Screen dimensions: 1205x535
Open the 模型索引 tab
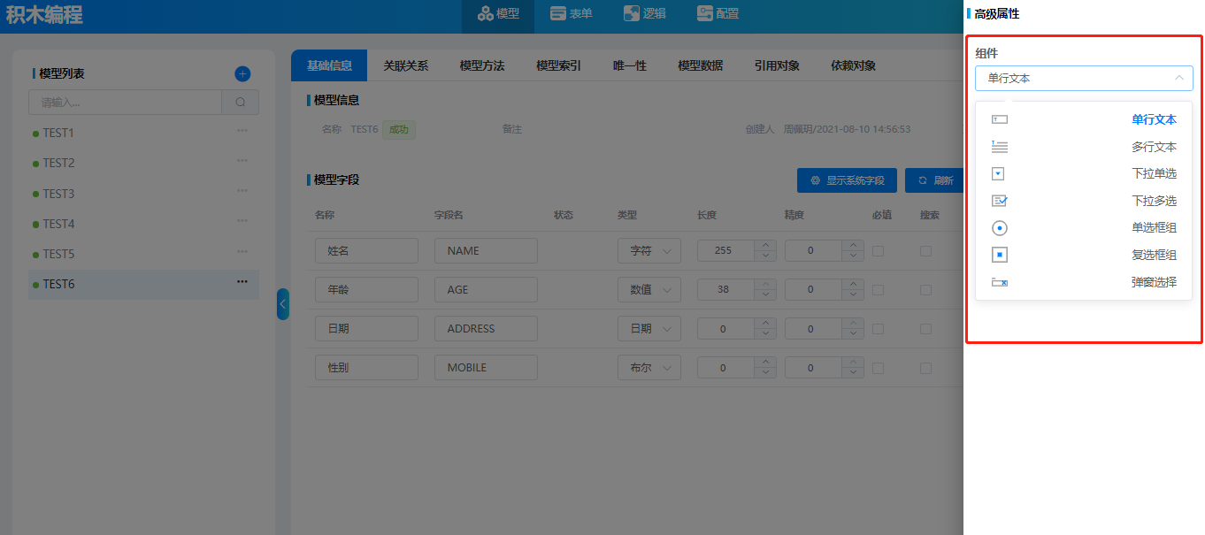pos(559,65)
